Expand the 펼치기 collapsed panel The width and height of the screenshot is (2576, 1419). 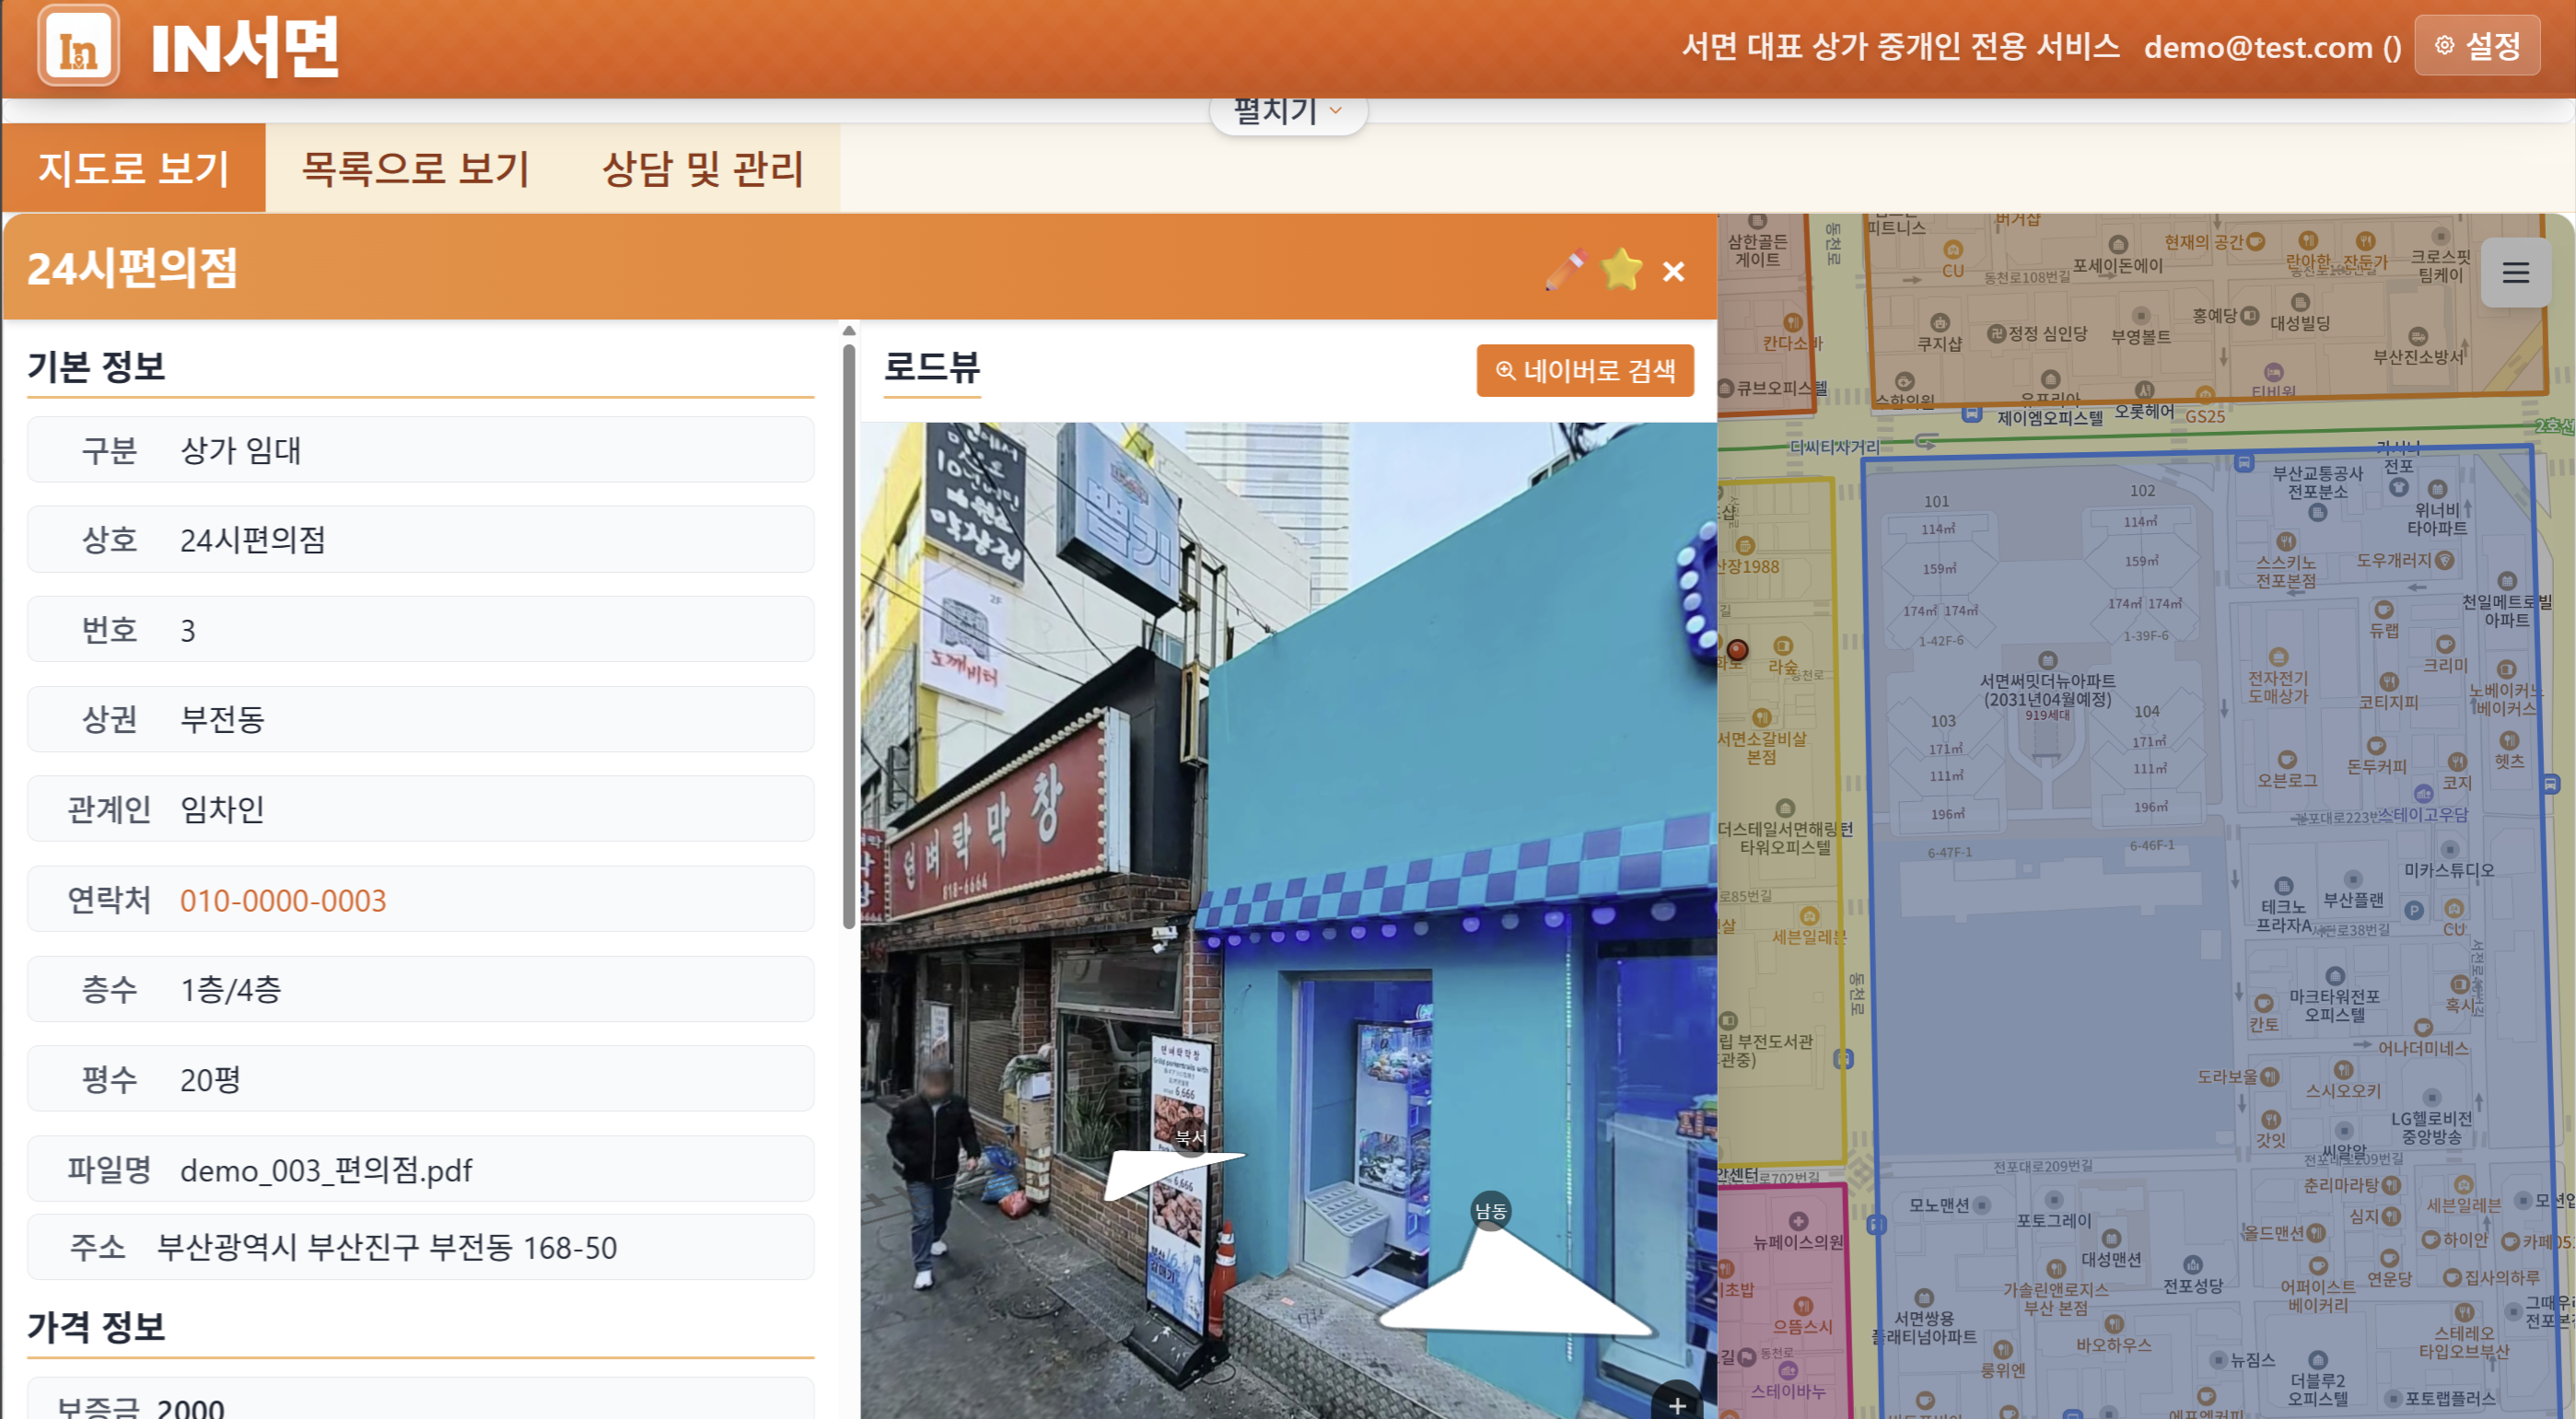(1287, 111)
